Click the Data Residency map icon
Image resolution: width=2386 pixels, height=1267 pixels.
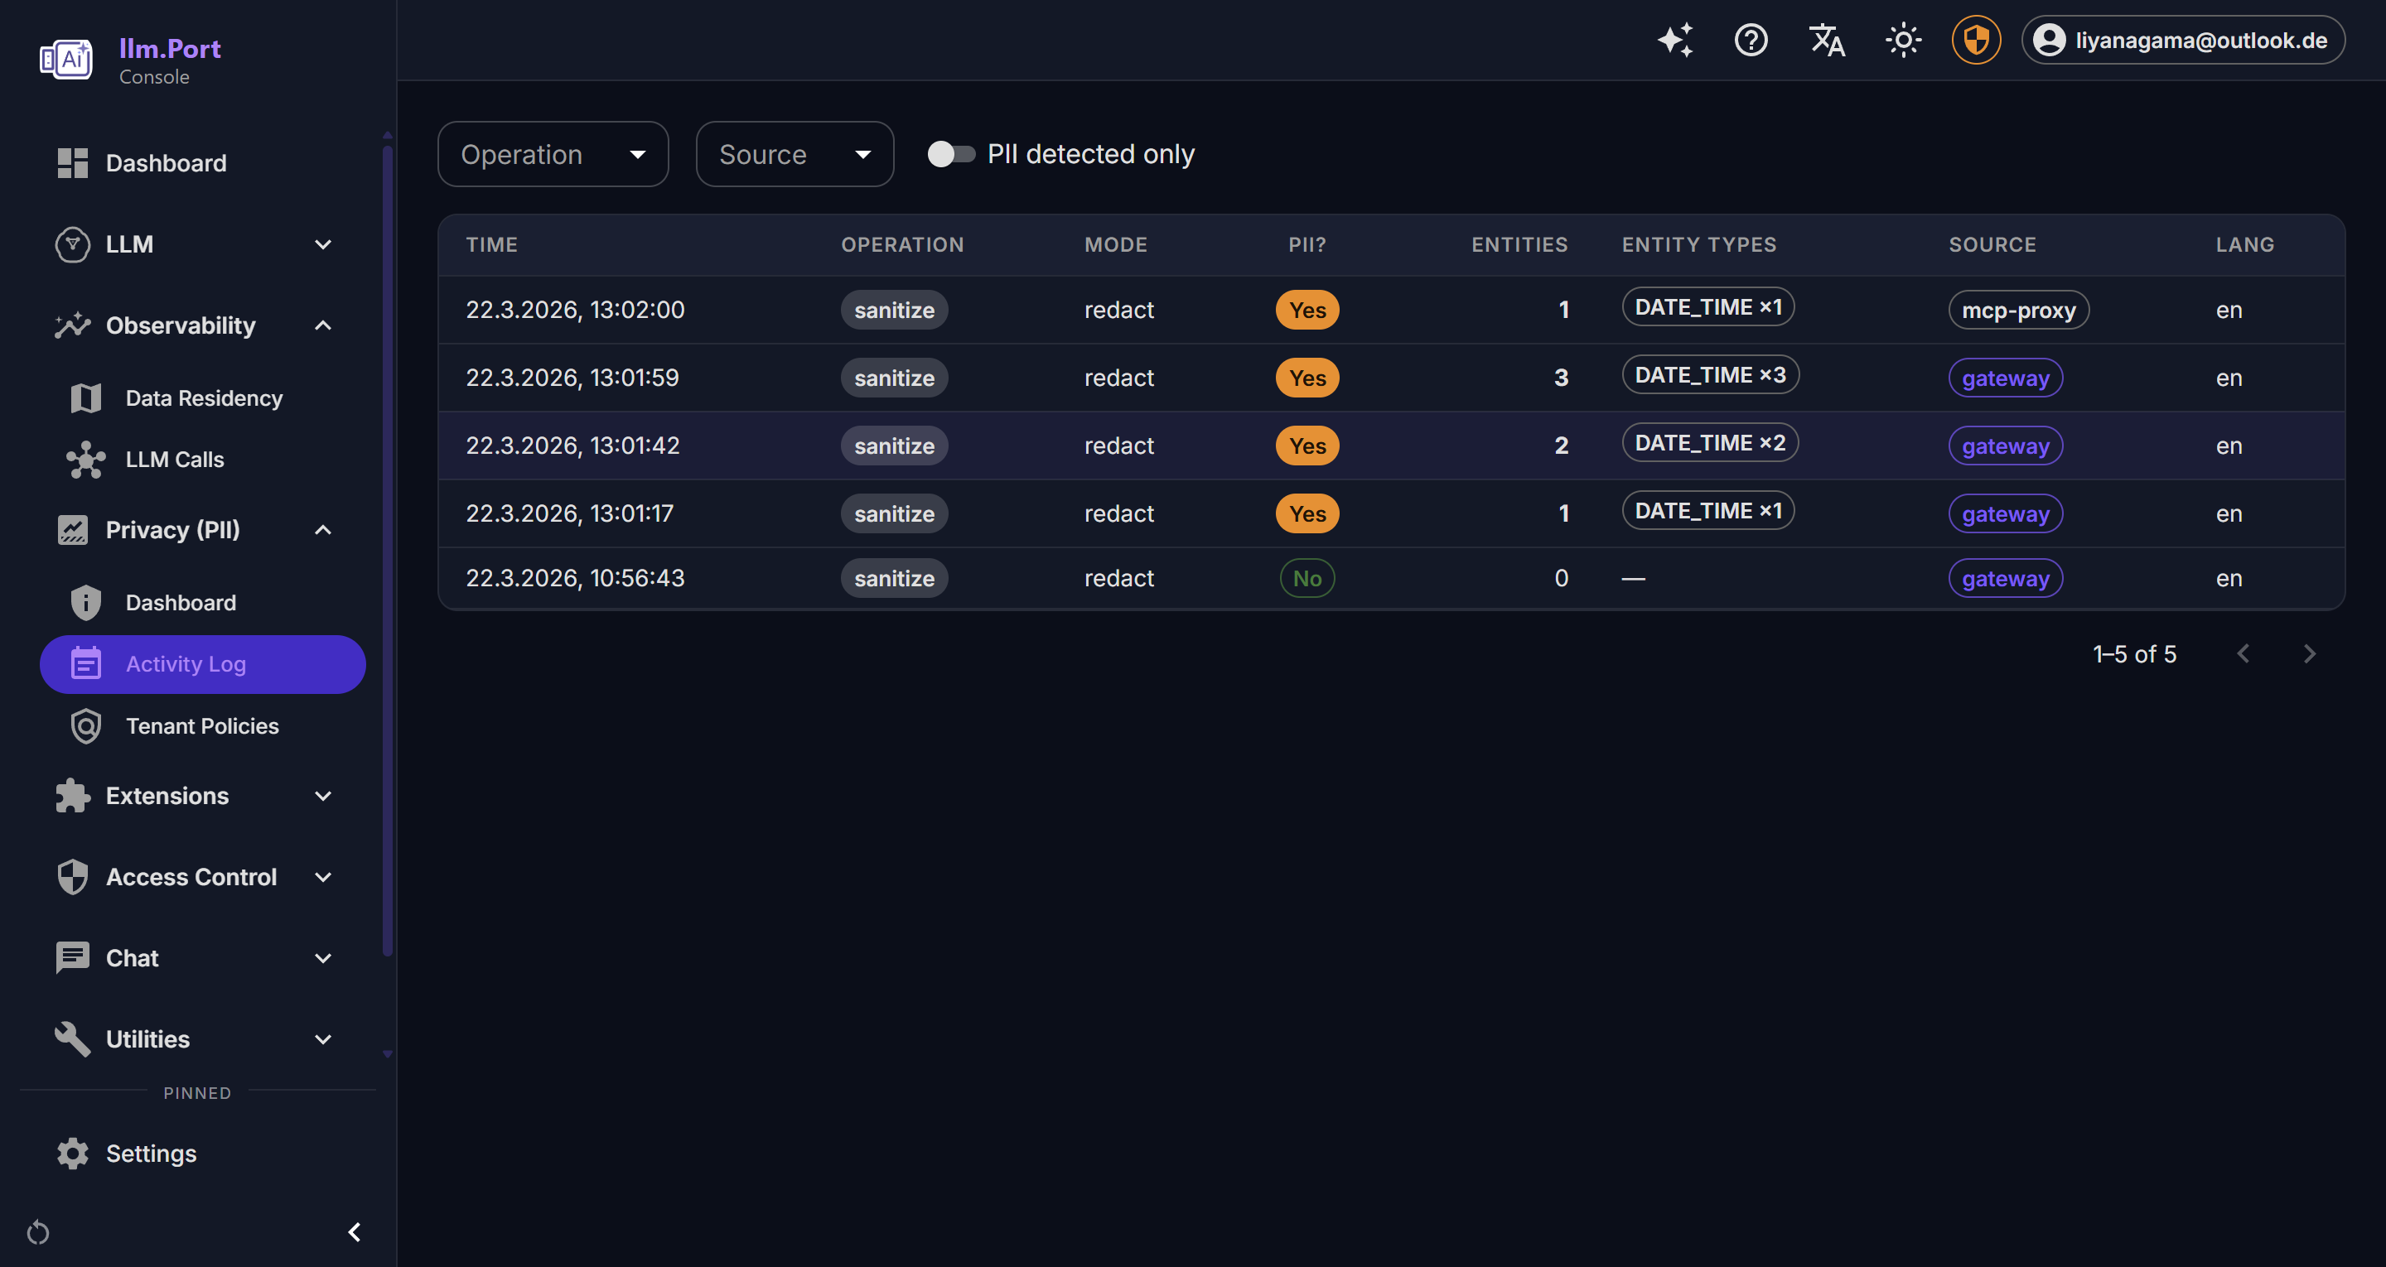tap(85, 398)
